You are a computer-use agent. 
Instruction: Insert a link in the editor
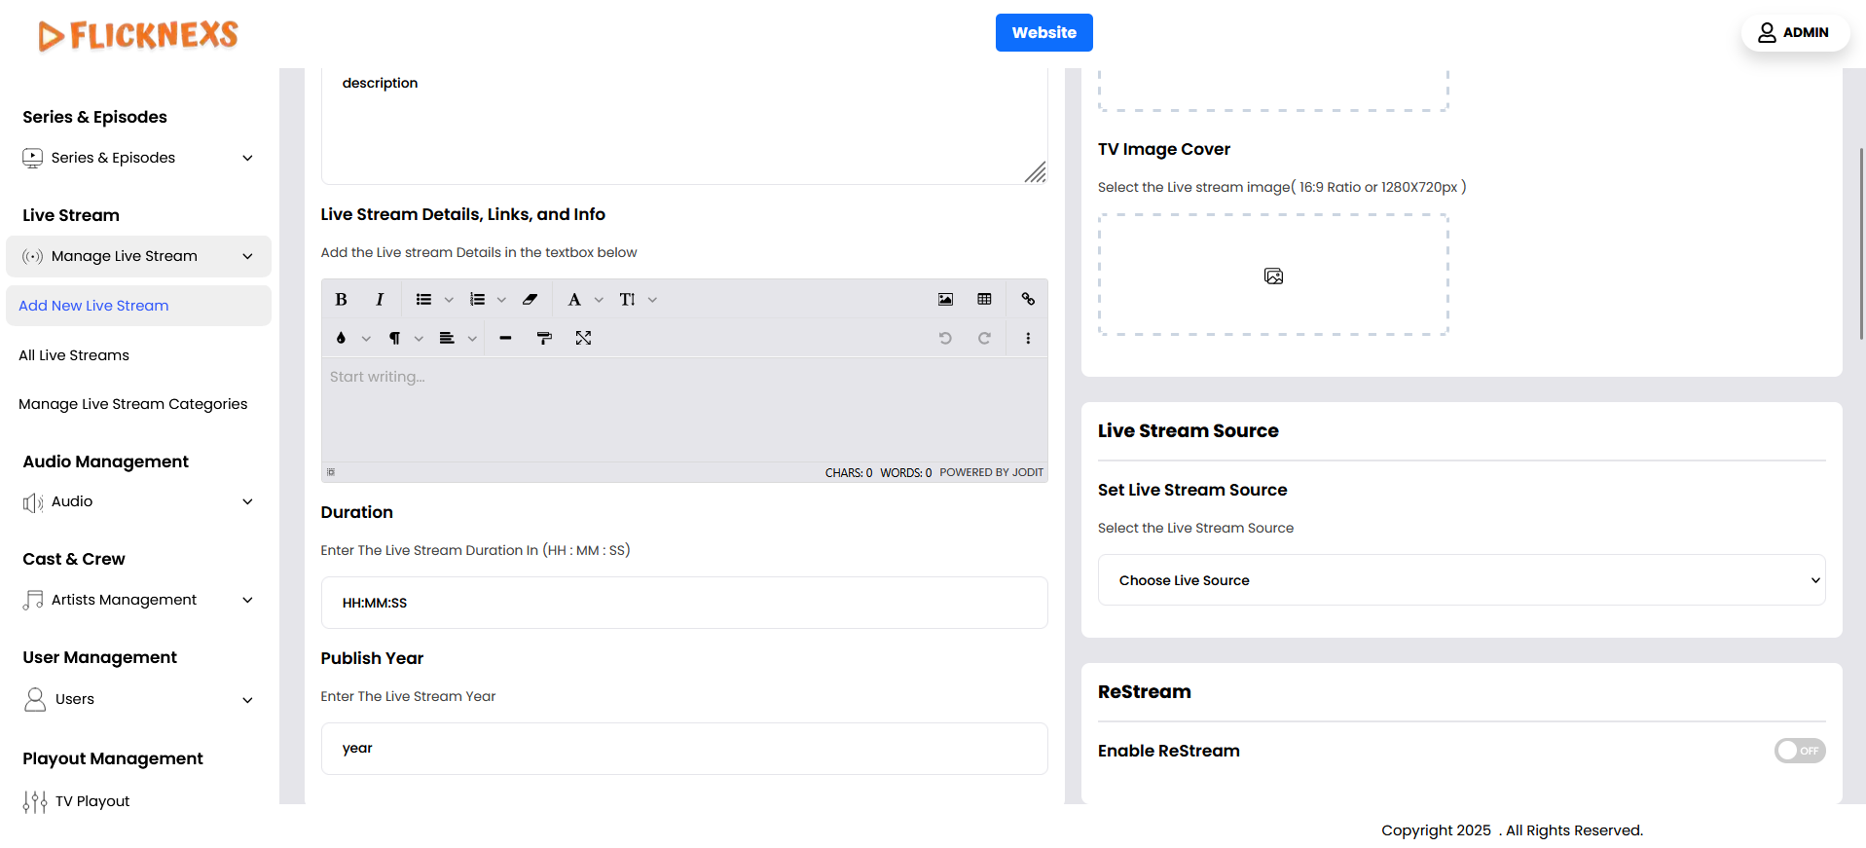(1028, 300)
